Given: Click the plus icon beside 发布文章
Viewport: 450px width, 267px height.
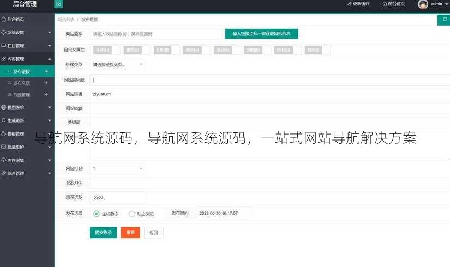Looking at the screenshot, I should [46, 83].
